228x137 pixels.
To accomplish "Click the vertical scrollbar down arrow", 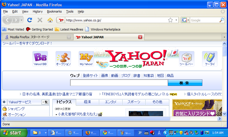I will coord(224,114).
